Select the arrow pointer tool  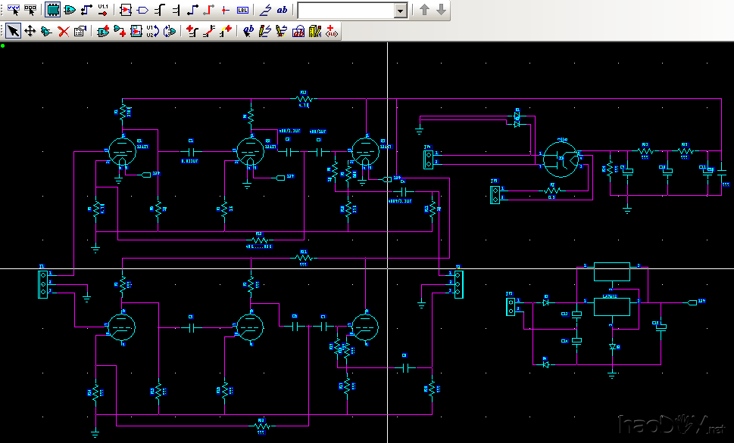tap(13, 31)
